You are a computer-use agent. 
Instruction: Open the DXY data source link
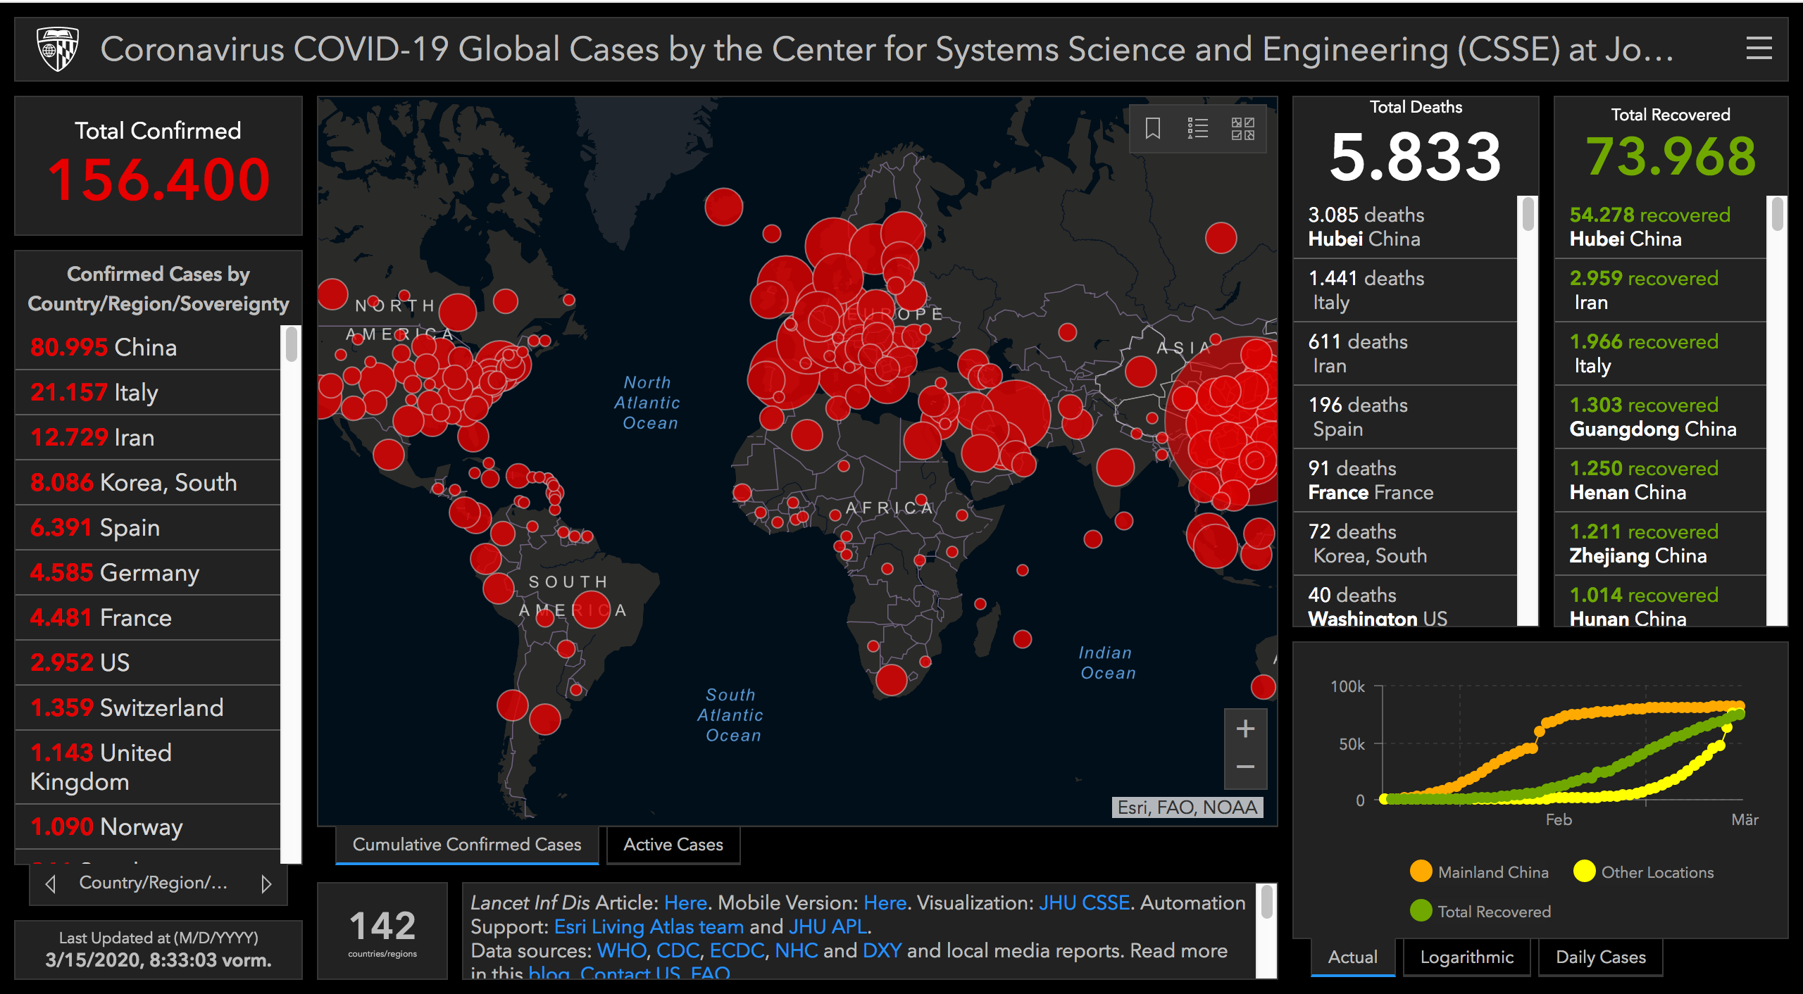(x=882, y=950)
